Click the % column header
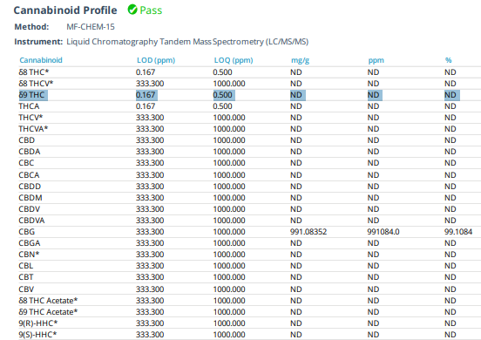Image resolution: width=481 pixels, height=340 pixels. pyautogui.click(x=449, y=60)
